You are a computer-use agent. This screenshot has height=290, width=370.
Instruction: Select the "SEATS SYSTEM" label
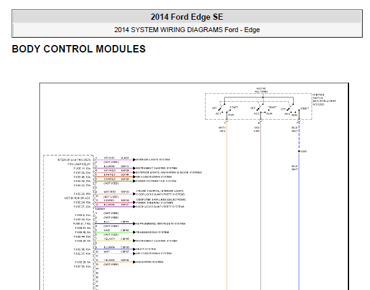(x=146, y=249)
